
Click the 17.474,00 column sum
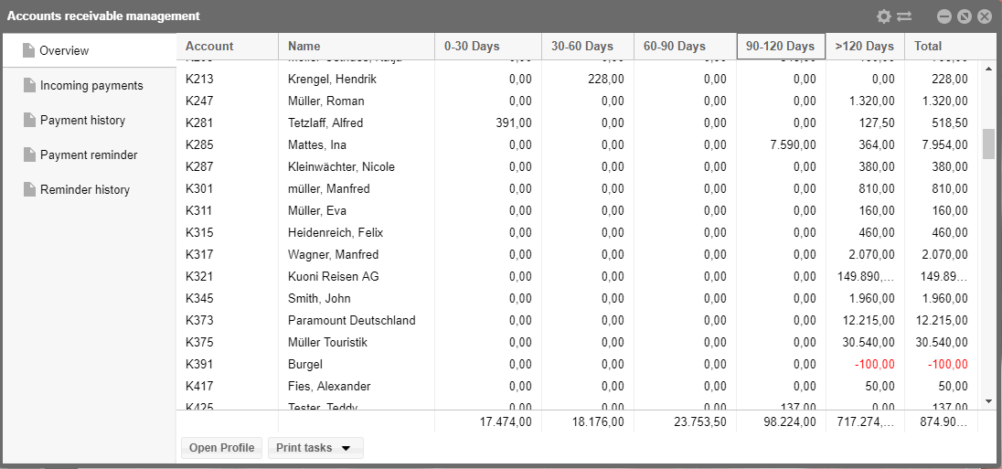click(x=506, y=421)
